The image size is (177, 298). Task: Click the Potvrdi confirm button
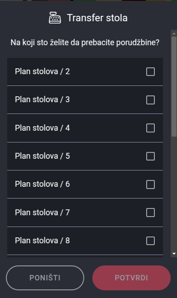[131, 278]
